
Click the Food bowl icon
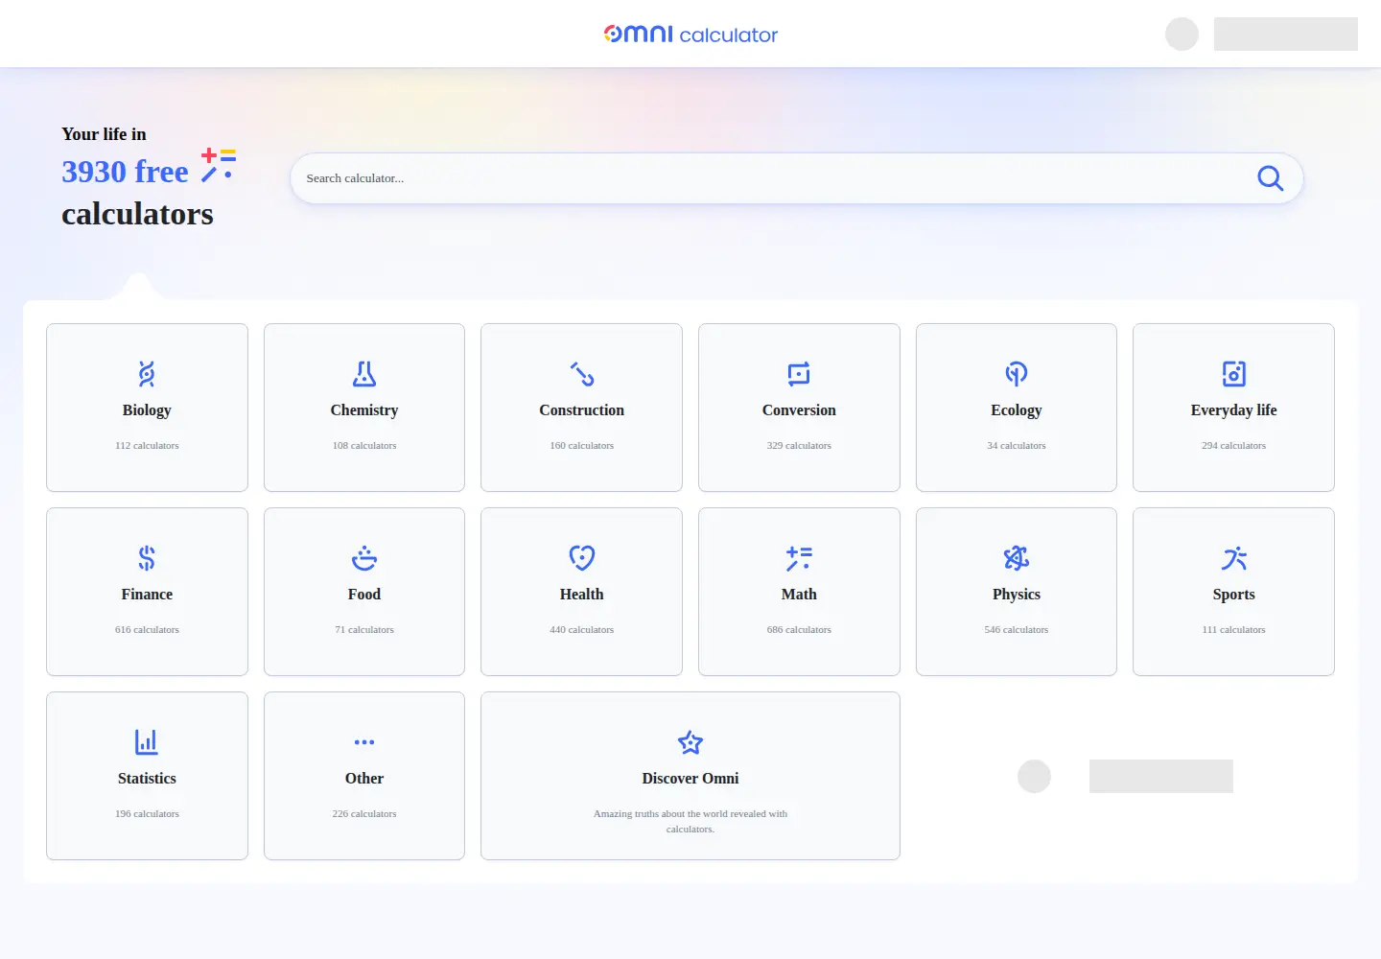pos(364,557)
